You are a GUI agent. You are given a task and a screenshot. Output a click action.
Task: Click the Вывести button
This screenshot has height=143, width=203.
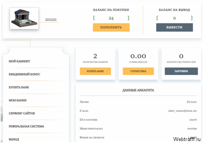coord(175,27)
